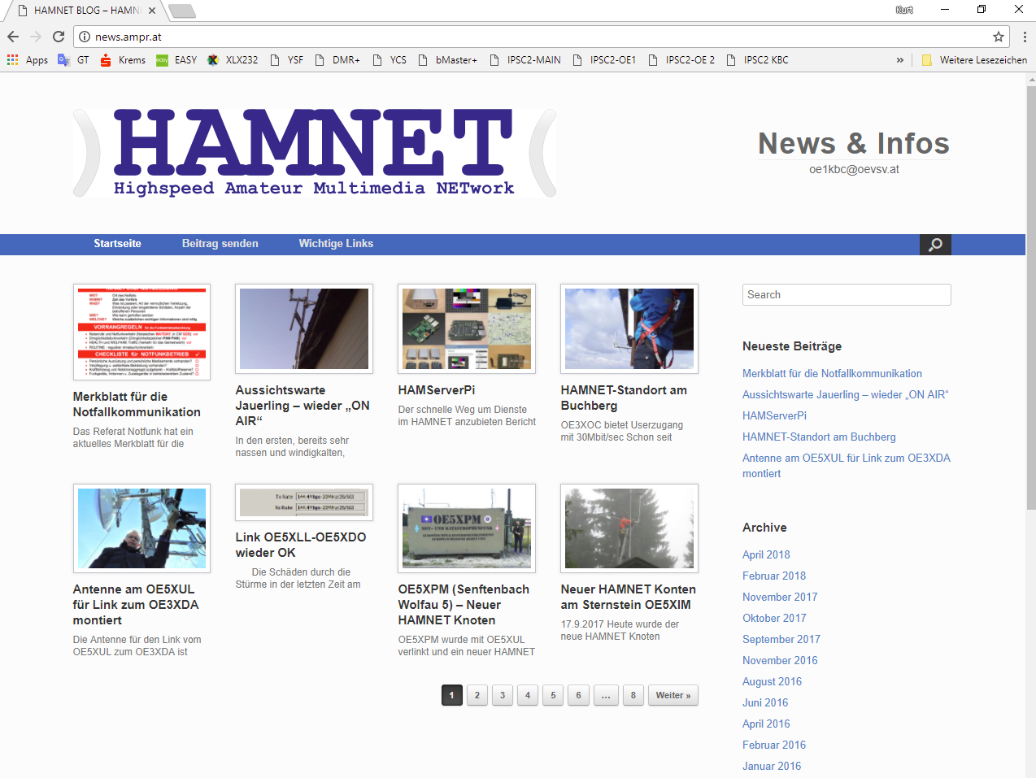Open the Krems bookmark
This screenshot has width=1036, height=778.
[123, 60]
